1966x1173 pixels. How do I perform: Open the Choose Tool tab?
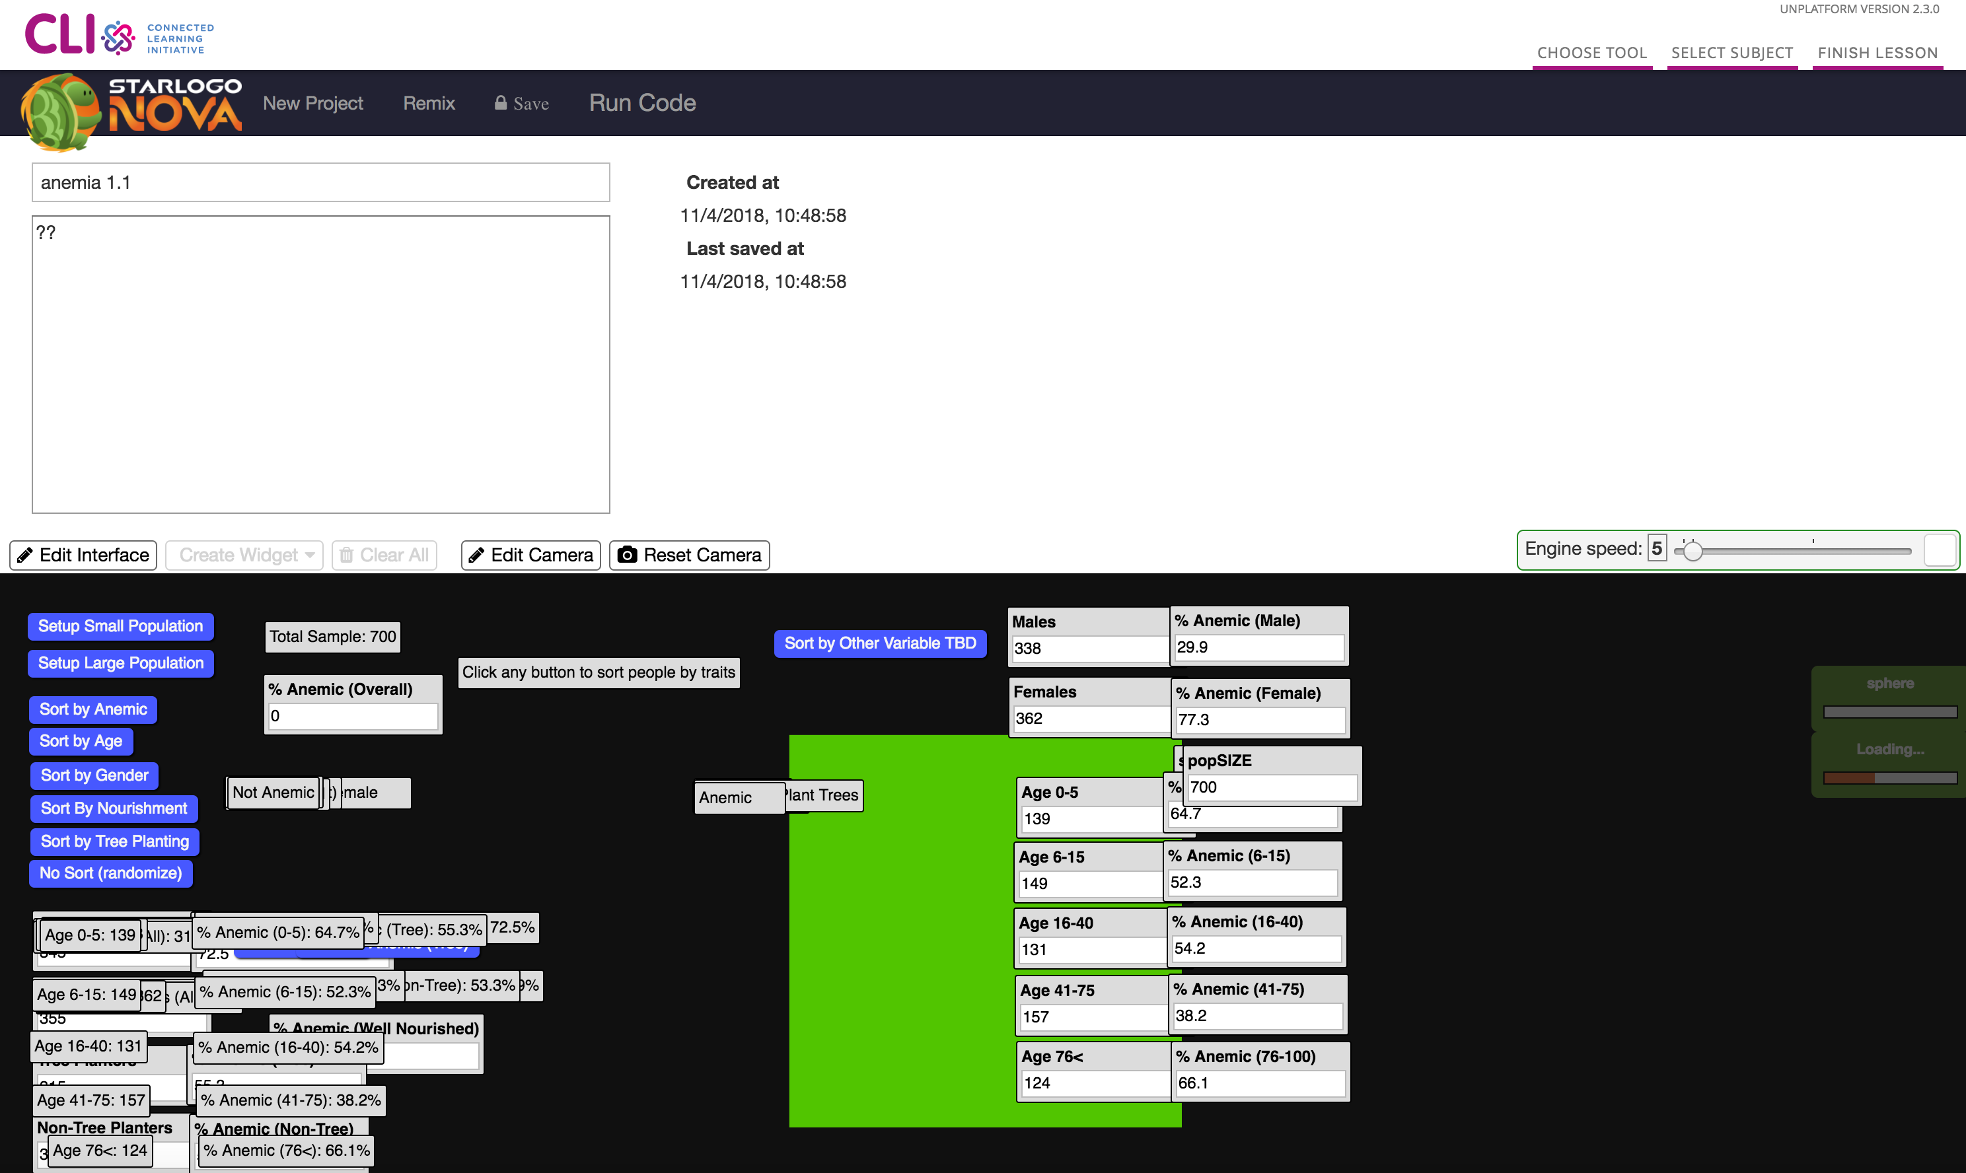pos(1591,53)
